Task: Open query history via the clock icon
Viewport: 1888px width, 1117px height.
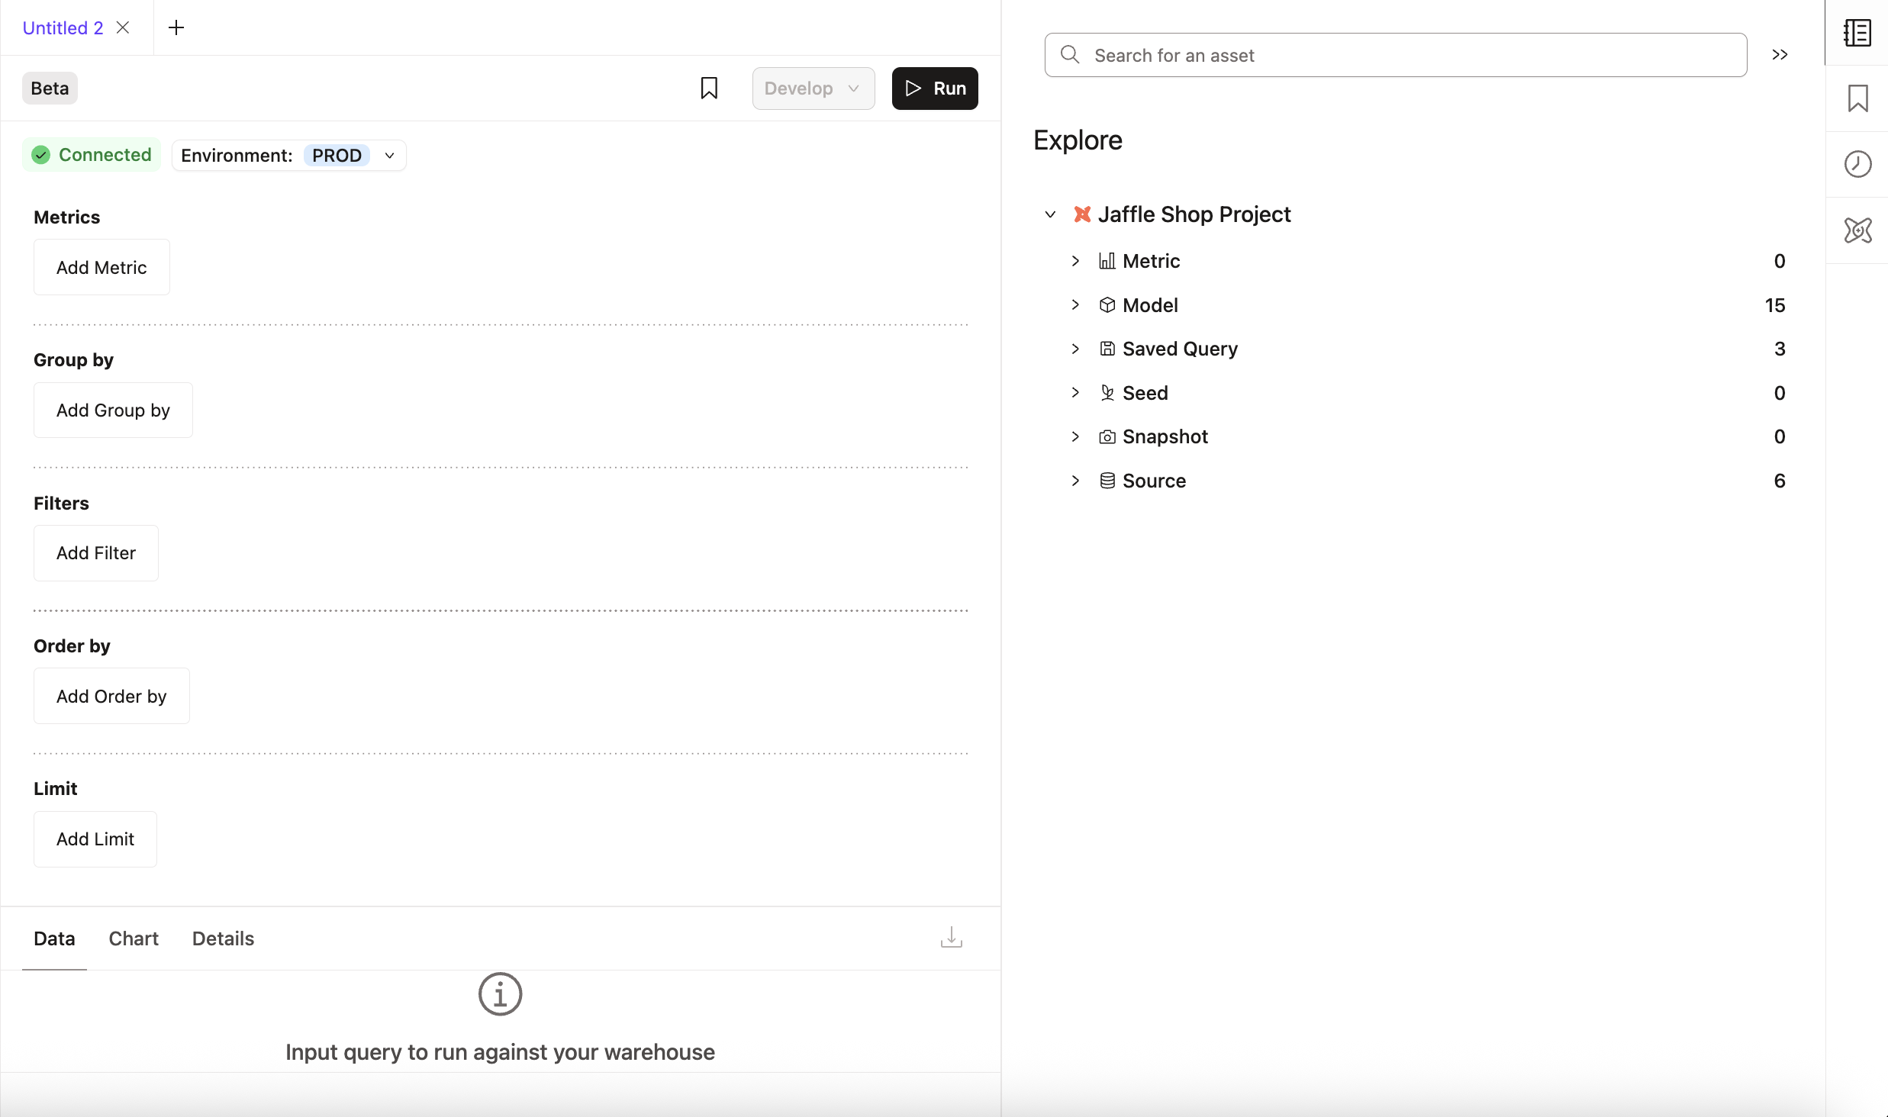Action: 1857,163
